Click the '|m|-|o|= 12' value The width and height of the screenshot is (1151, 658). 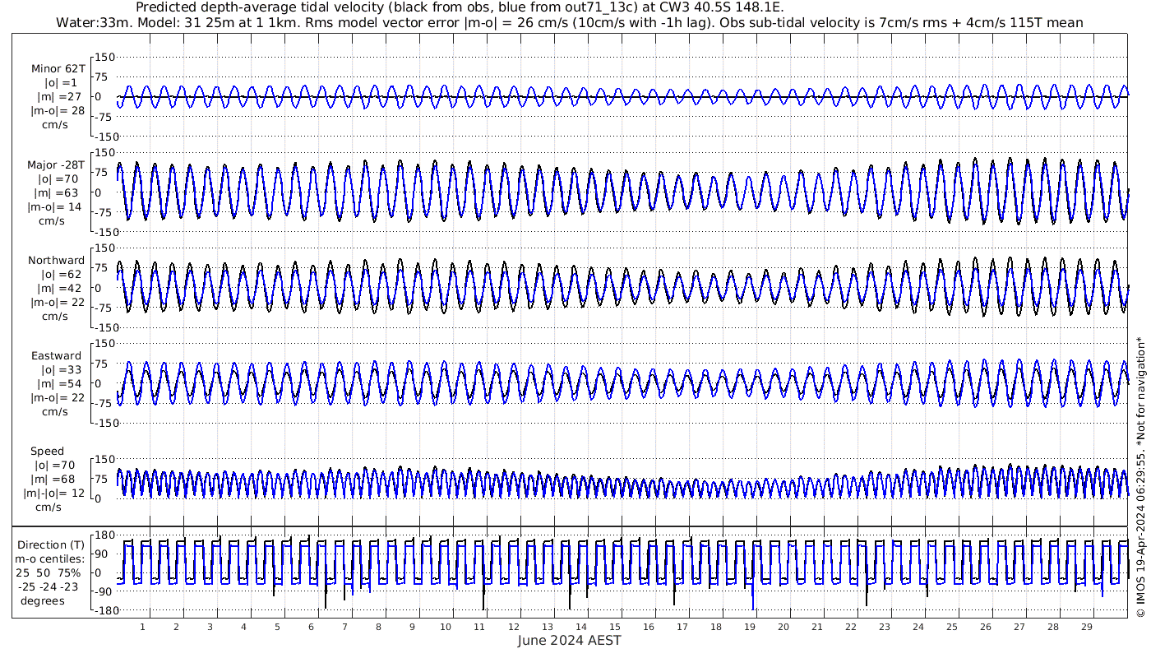(x=54, y=493)
